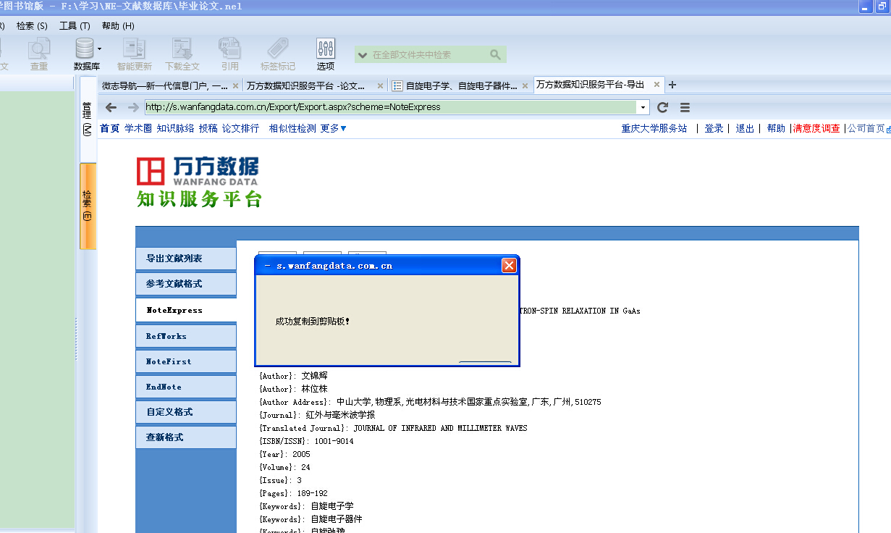Open the 数据库 database toolbar icon
This screenshot has height=533, width=891.
(x=85, y=54)
